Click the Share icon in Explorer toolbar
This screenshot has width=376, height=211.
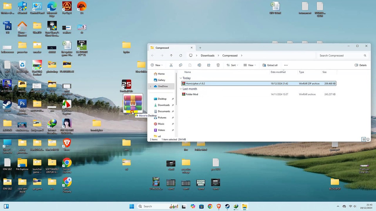[x=209, y=65]
